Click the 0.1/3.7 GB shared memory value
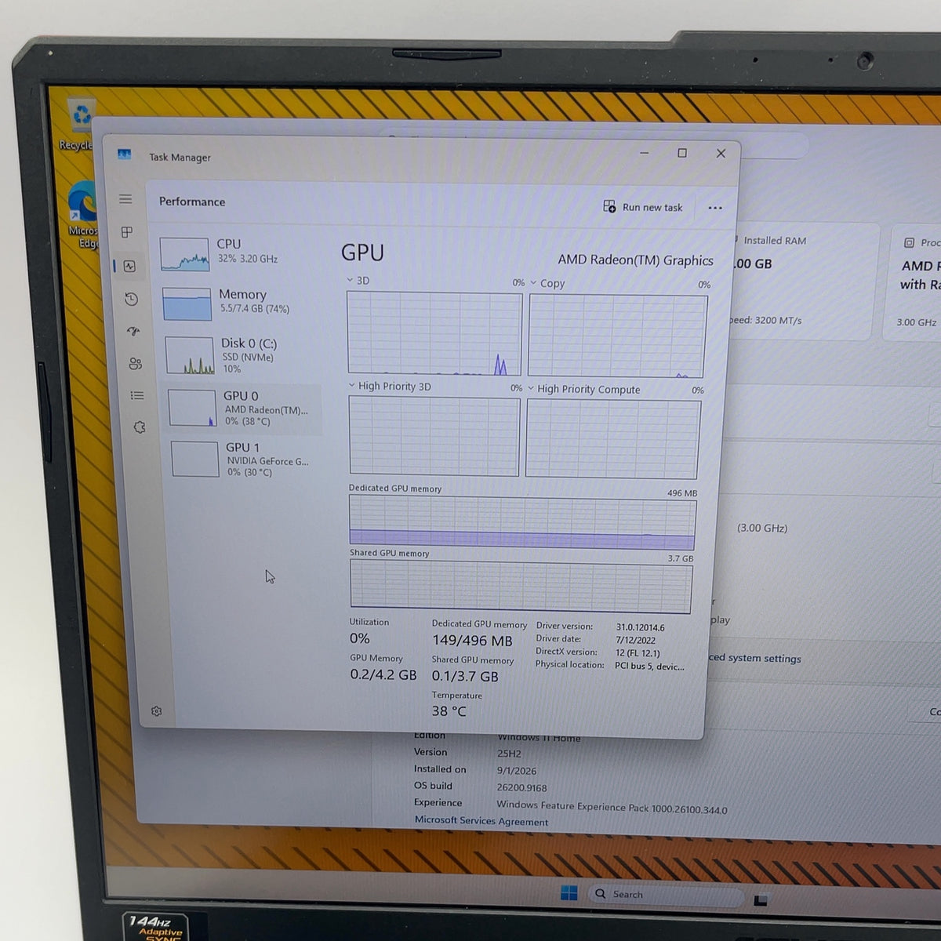This screenshot has width=941, height=941. [x=465, y=677]
